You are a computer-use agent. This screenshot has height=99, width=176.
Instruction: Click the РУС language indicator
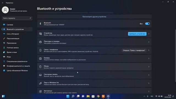pos(152,96)
